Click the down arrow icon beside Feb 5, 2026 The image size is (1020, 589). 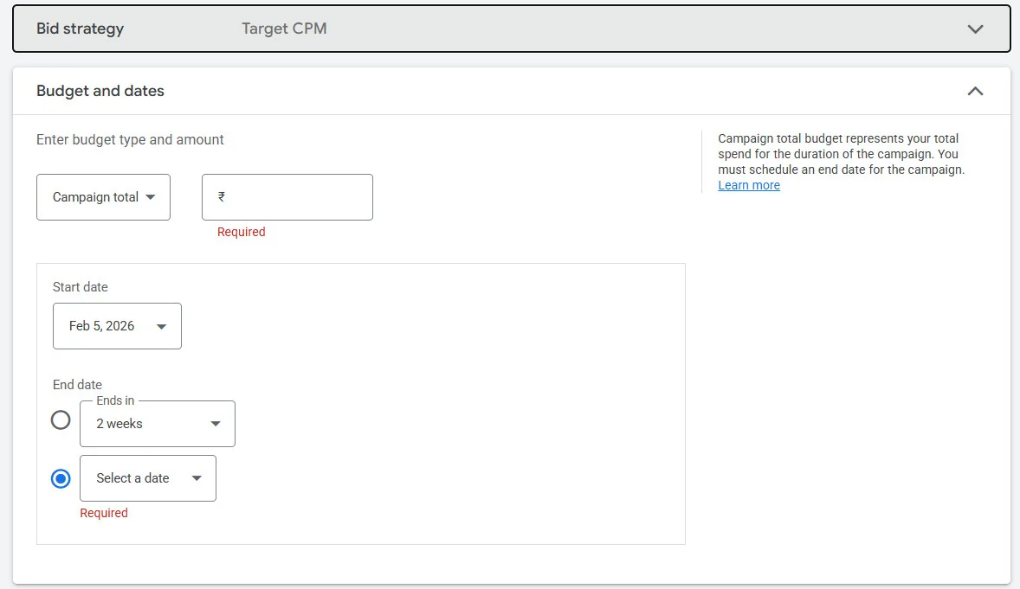162,326
